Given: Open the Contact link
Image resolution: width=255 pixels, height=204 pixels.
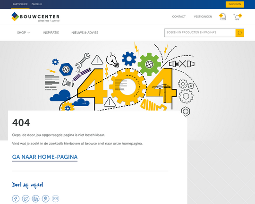Looking at the screenshot, I should pos(179,17).
